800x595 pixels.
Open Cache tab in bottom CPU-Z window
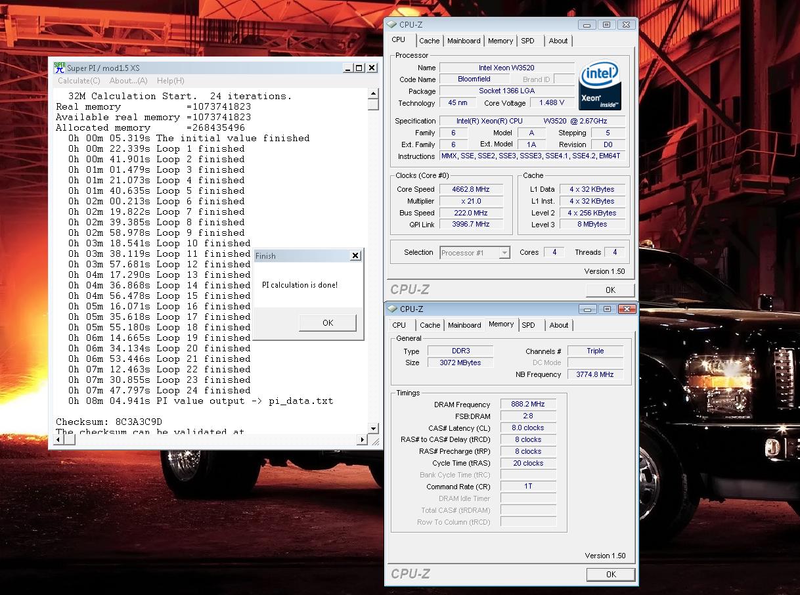click(430, 325)
